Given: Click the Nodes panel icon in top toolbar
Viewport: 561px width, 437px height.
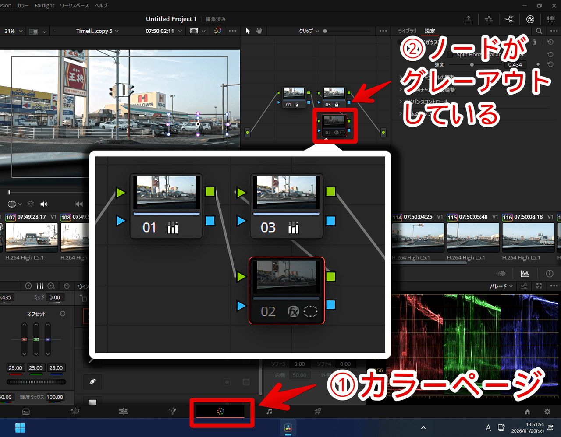Looking at the screenshot, I should (x=509, y=19).
